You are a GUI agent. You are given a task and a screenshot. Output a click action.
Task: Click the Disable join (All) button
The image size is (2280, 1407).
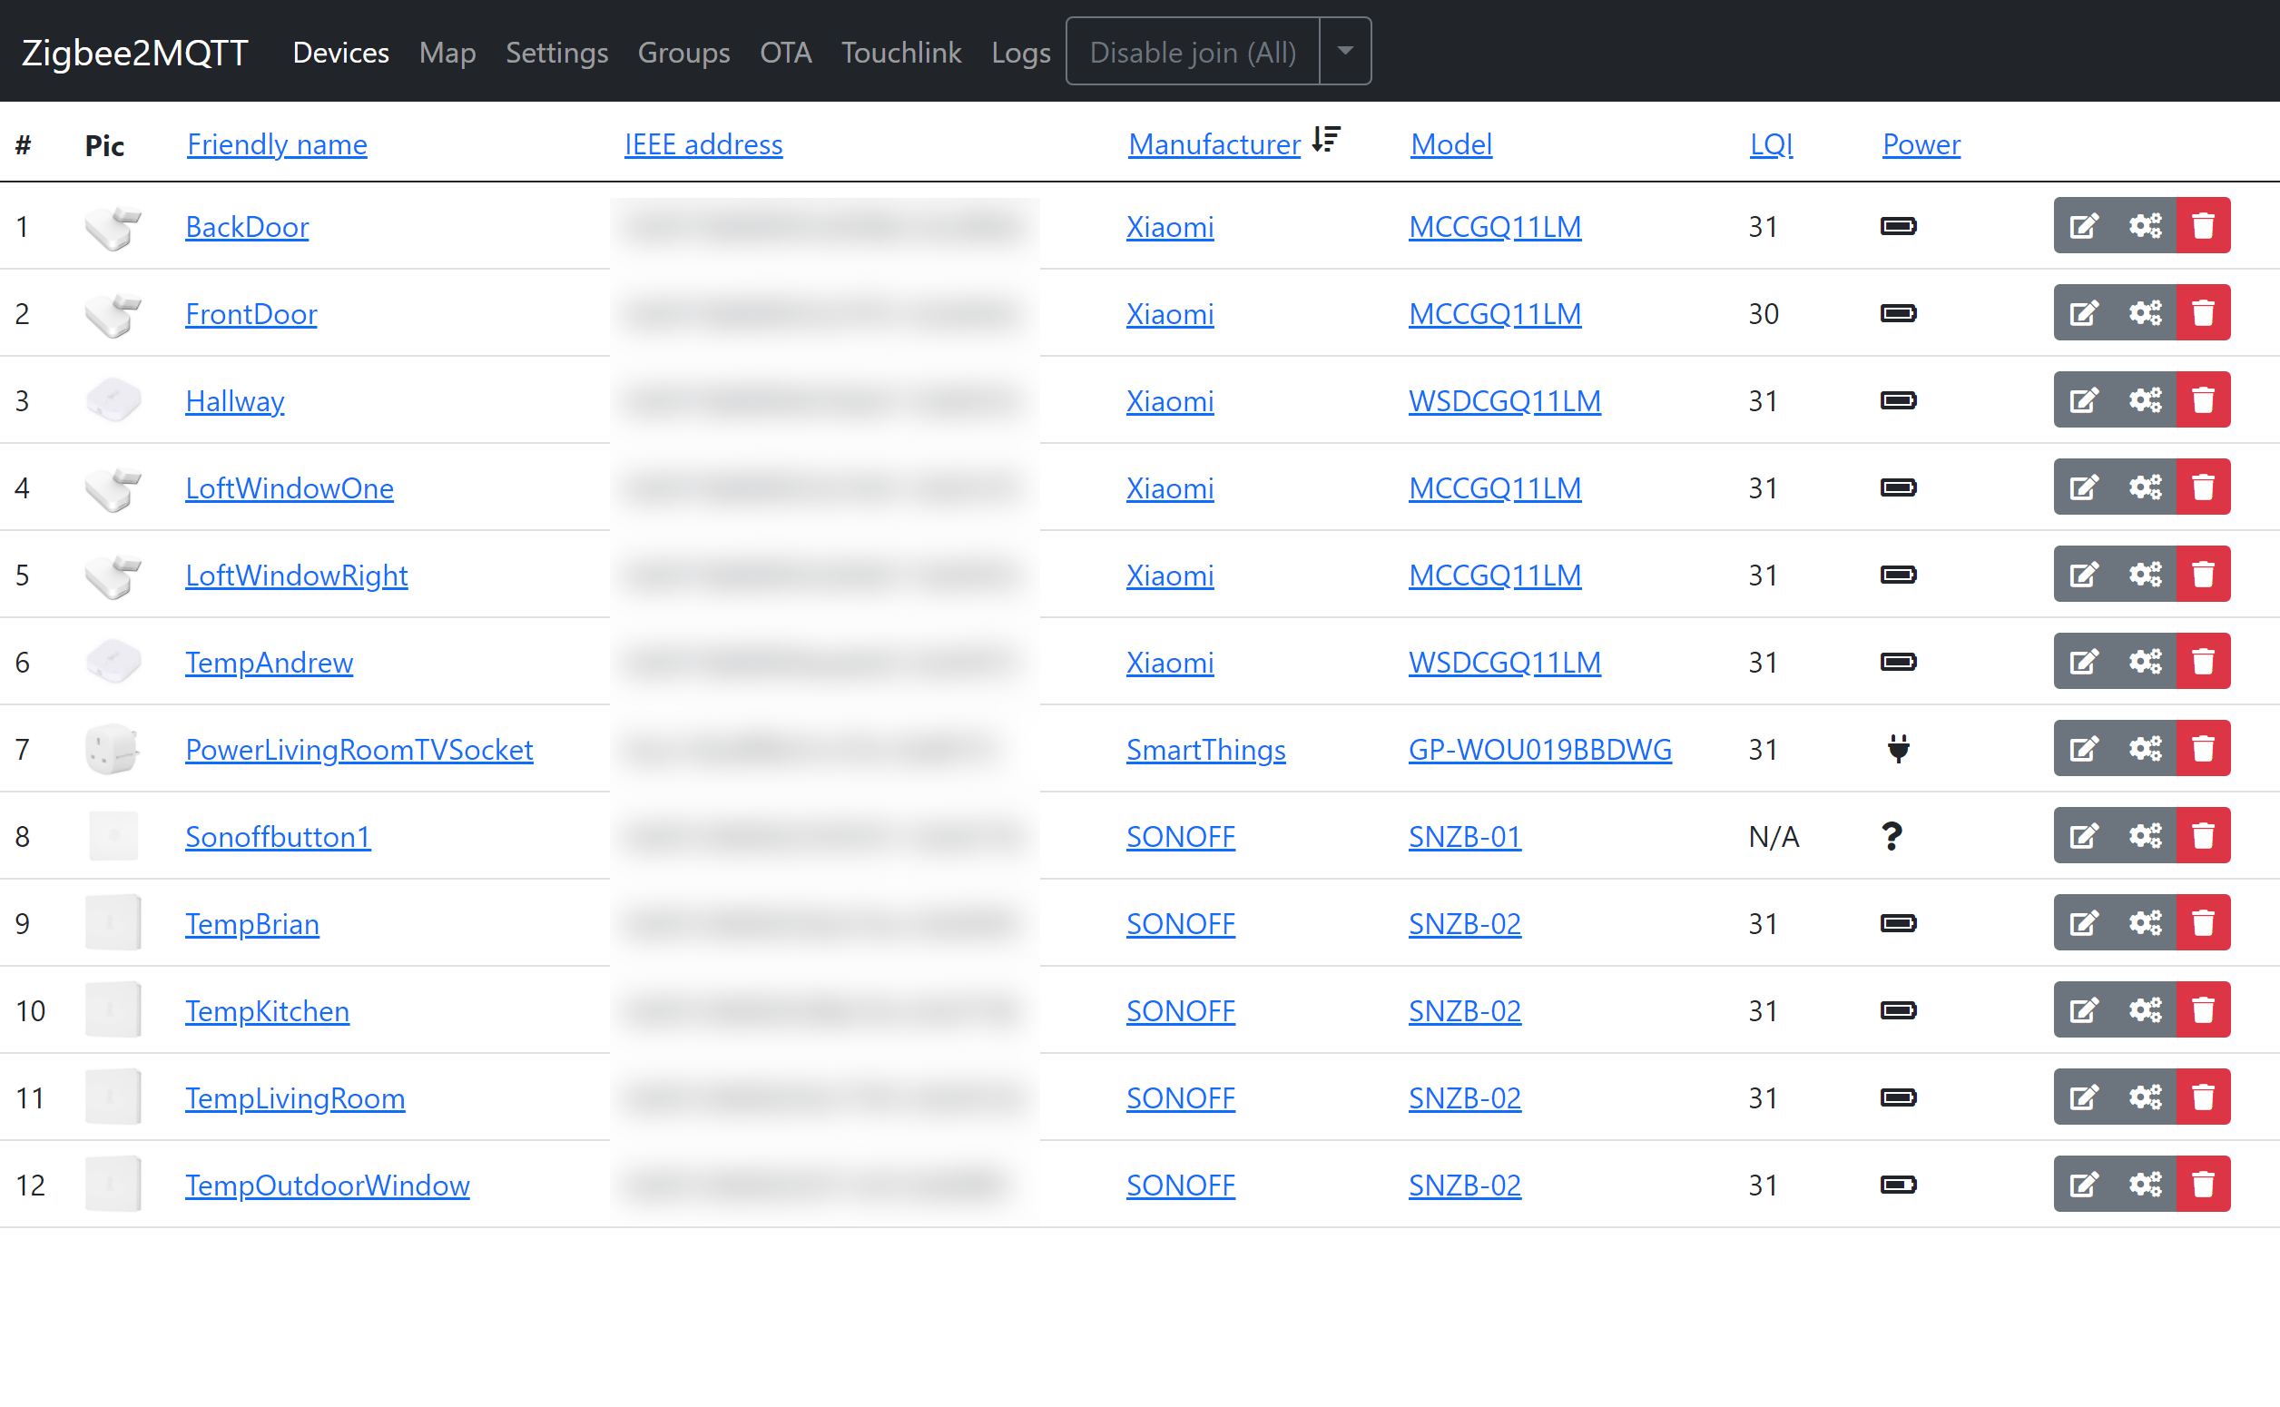pos(1193,52)
